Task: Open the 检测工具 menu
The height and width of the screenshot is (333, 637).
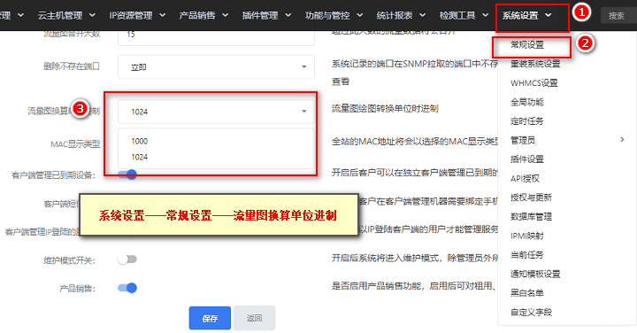Action: point(464,15)
